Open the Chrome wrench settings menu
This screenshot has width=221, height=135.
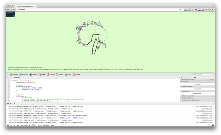click(x=213, y=10)
